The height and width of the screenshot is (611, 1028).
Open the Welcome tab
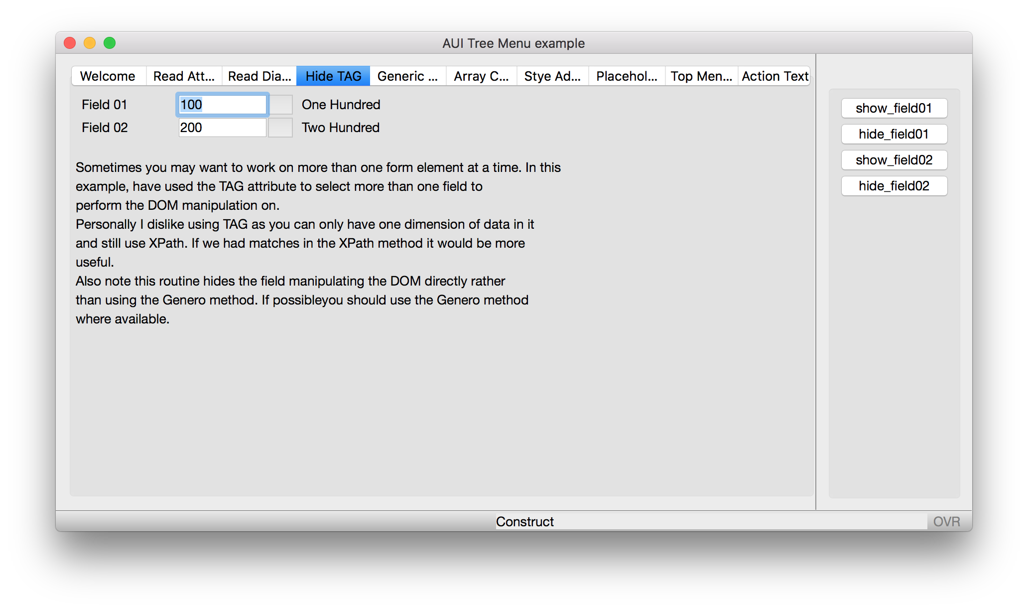coord(108,76)
